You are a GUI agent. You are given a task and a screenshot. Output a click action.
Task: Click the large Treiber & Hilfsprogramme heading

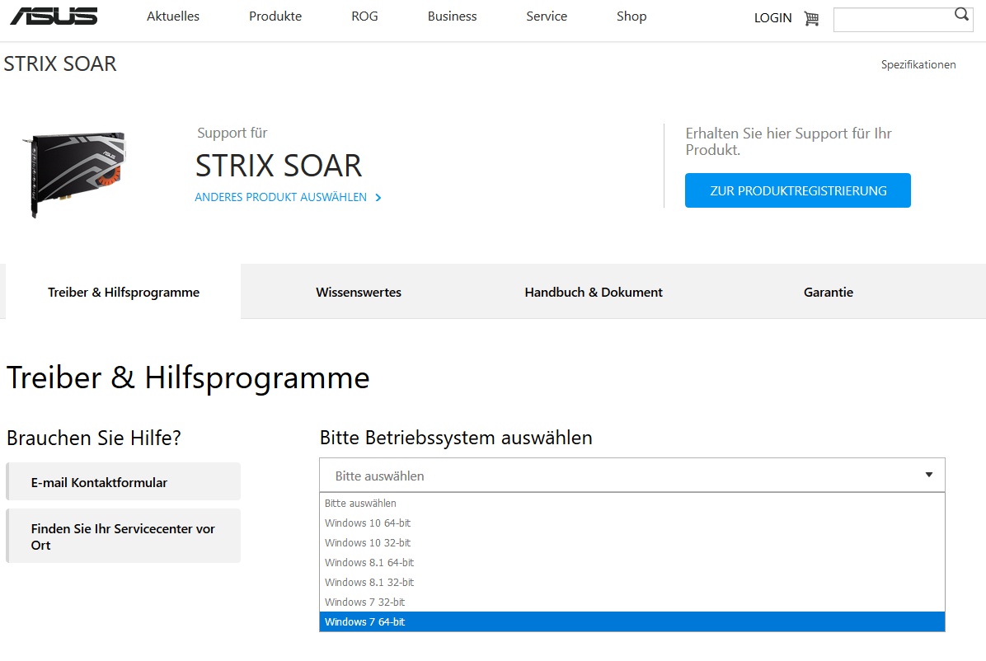(188, 378)
